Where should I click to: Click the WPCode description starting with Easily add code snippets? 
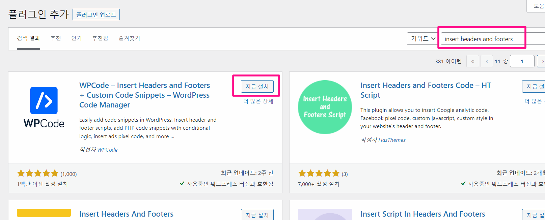pos(148,128)
